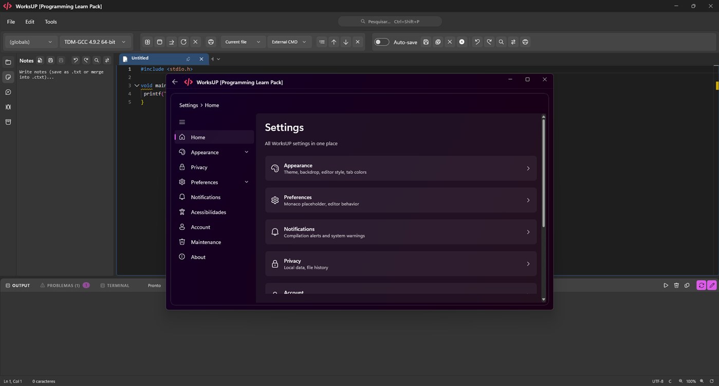Click the search icon in the Notes panel
The image size is (719, 386).
pyautogui.click(x=96, y=61)
